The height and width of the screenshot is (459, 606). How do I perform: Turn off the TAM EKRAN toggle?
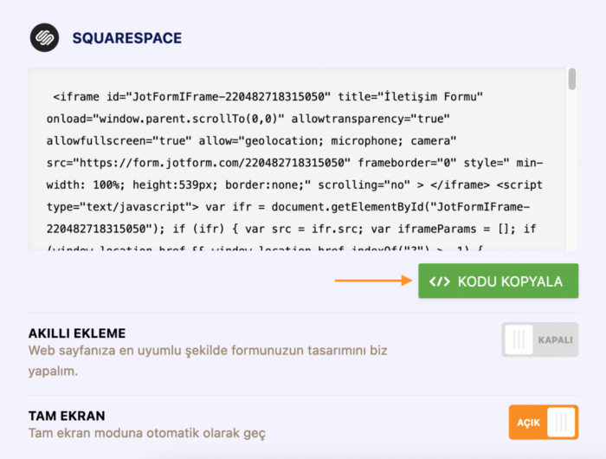[x=544, y=423]
